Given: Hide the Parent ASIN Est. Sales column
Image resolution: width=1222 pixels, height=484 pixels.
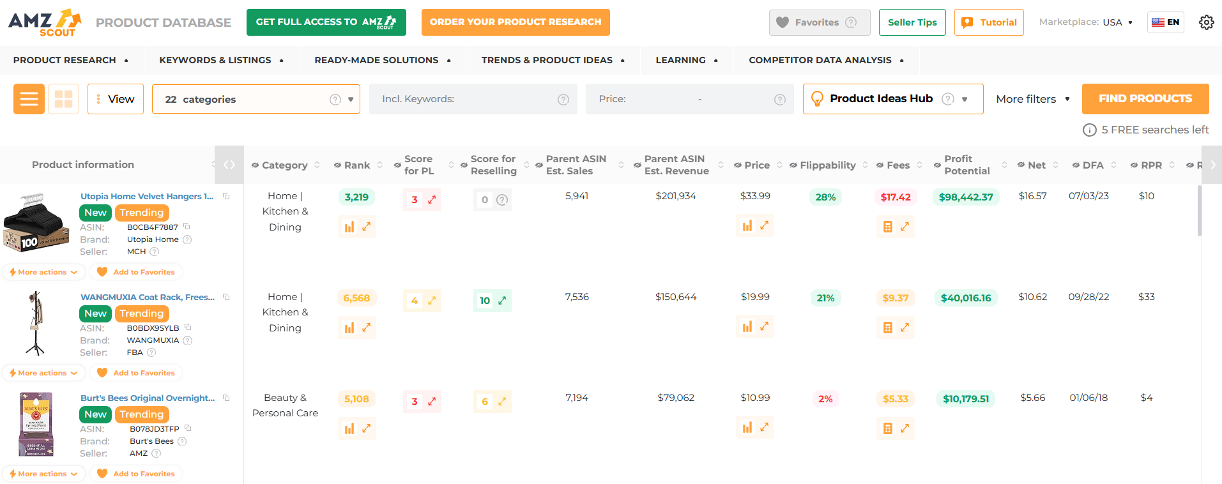Looking at the screenshot, I should coord(539,165).
